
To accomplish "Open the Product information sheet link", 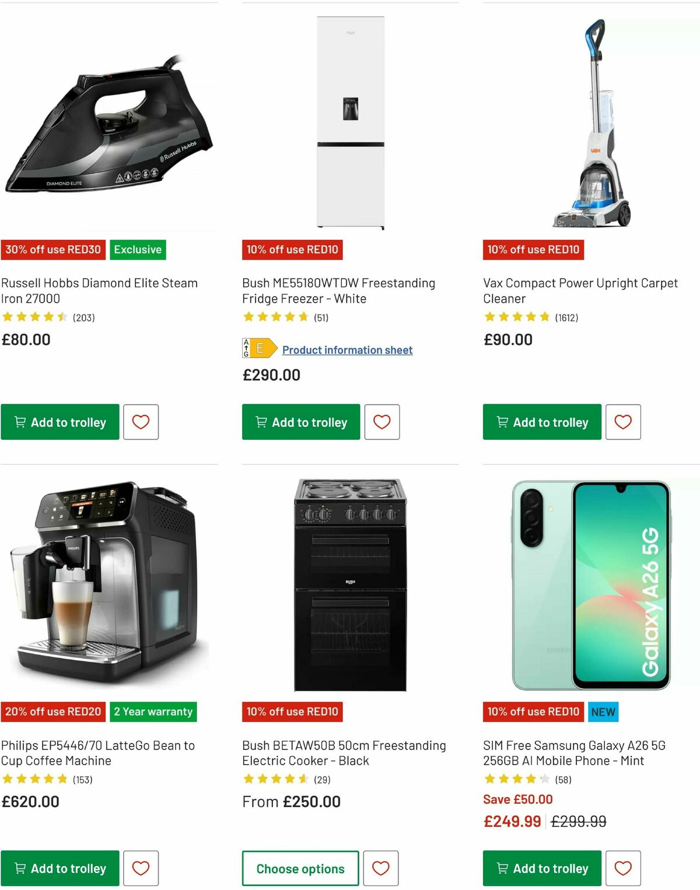I will click(x=347, y=349).
